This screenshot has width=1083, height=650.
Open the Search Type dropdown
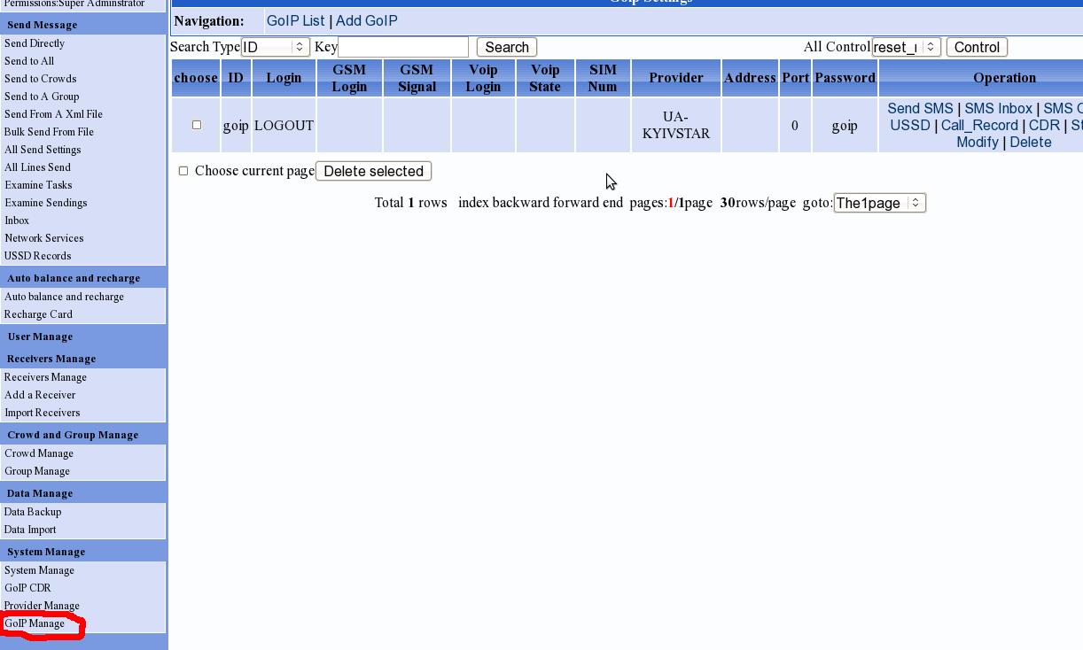(x=275, y=47)
